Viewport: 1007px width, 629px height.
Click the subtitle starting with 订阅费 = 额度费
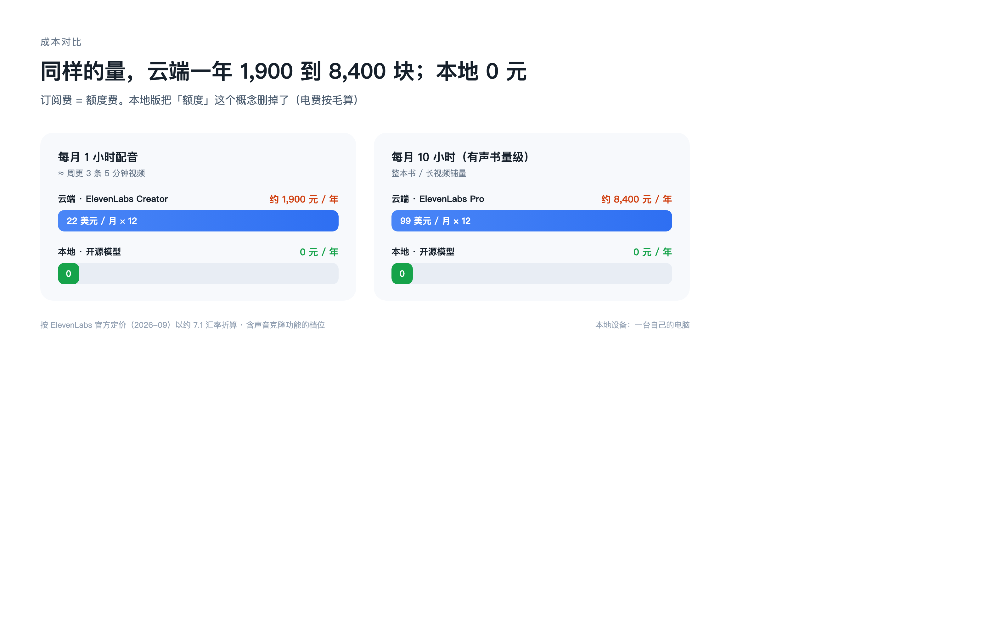pyautogui.click(x=199, y=100)
